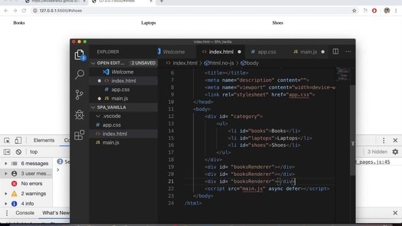Expand the 3 user messages group

[x=6, y=173]
